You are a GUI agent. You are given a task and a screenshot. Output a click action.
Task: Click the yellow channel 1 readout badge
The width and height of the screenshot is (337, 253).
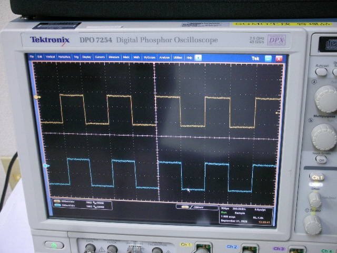pyautogui.click(x=57, y=201)
